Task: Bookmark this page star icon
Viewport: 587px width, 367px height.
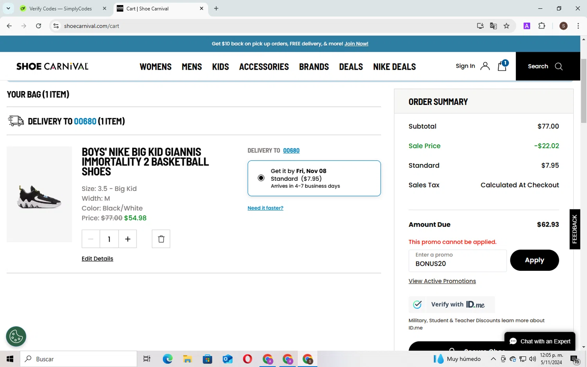Action: point(506,26)
